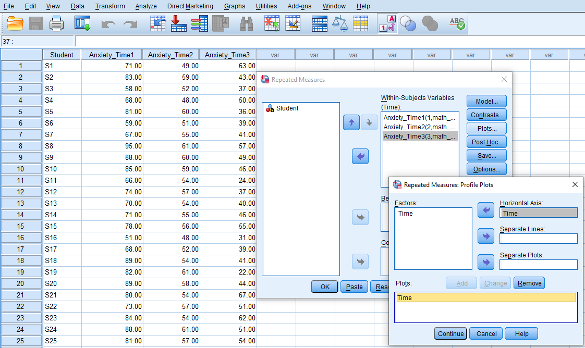This screenshot has width=585, height=348.
Task: Toggle the Value Labels icon
Action: (x=387, y=23)
